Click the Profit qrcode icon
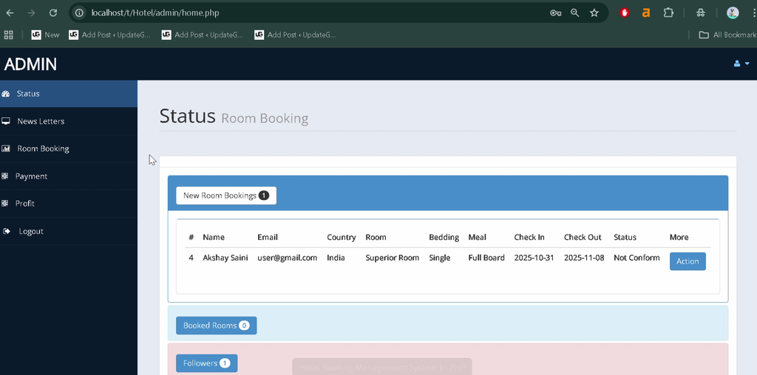The image size is (757, 375). (5, 204)
